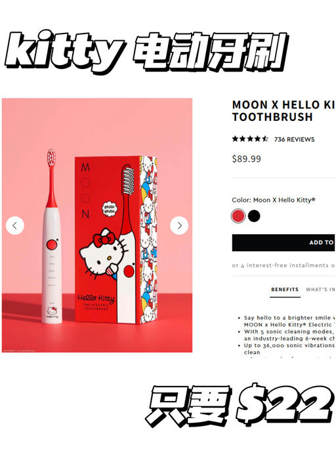Go to the previous product image arrow
This screenshot has width=336, height=449.
pyautogui.click(x=15, y=225)
